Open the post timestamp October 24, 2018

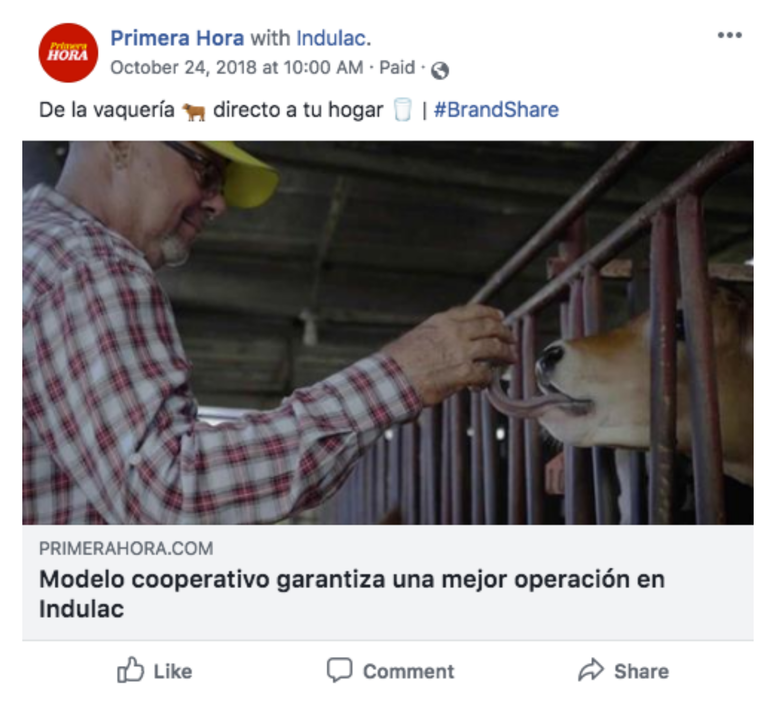click(x=237, y=67)
